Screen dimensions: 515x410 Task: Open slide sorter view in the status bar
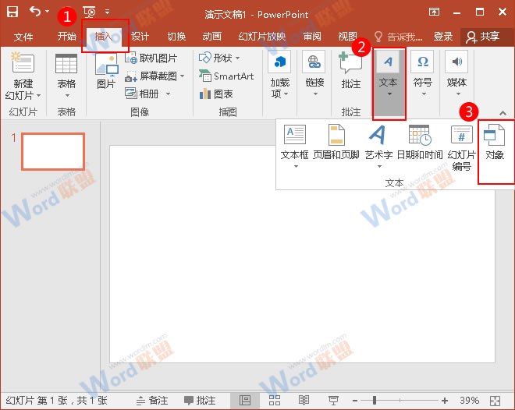[x=274, y=401]
